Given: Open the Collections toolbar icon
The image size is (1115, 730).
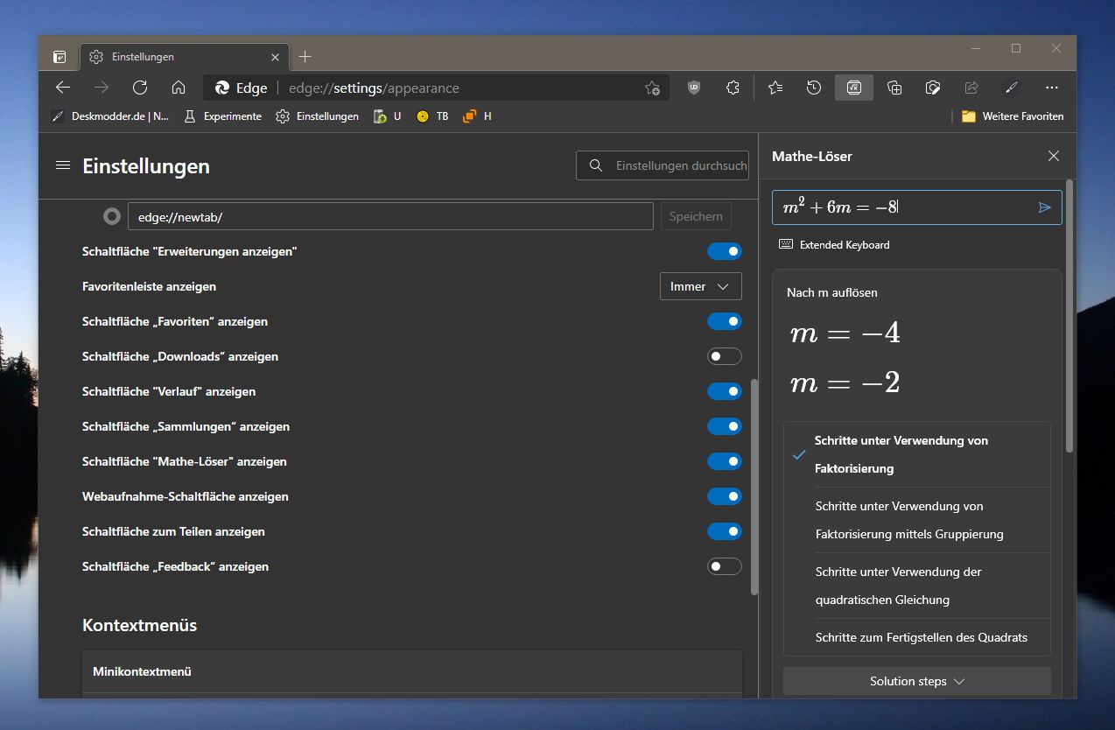Looking at the screenshot, I should coord(894,88).
